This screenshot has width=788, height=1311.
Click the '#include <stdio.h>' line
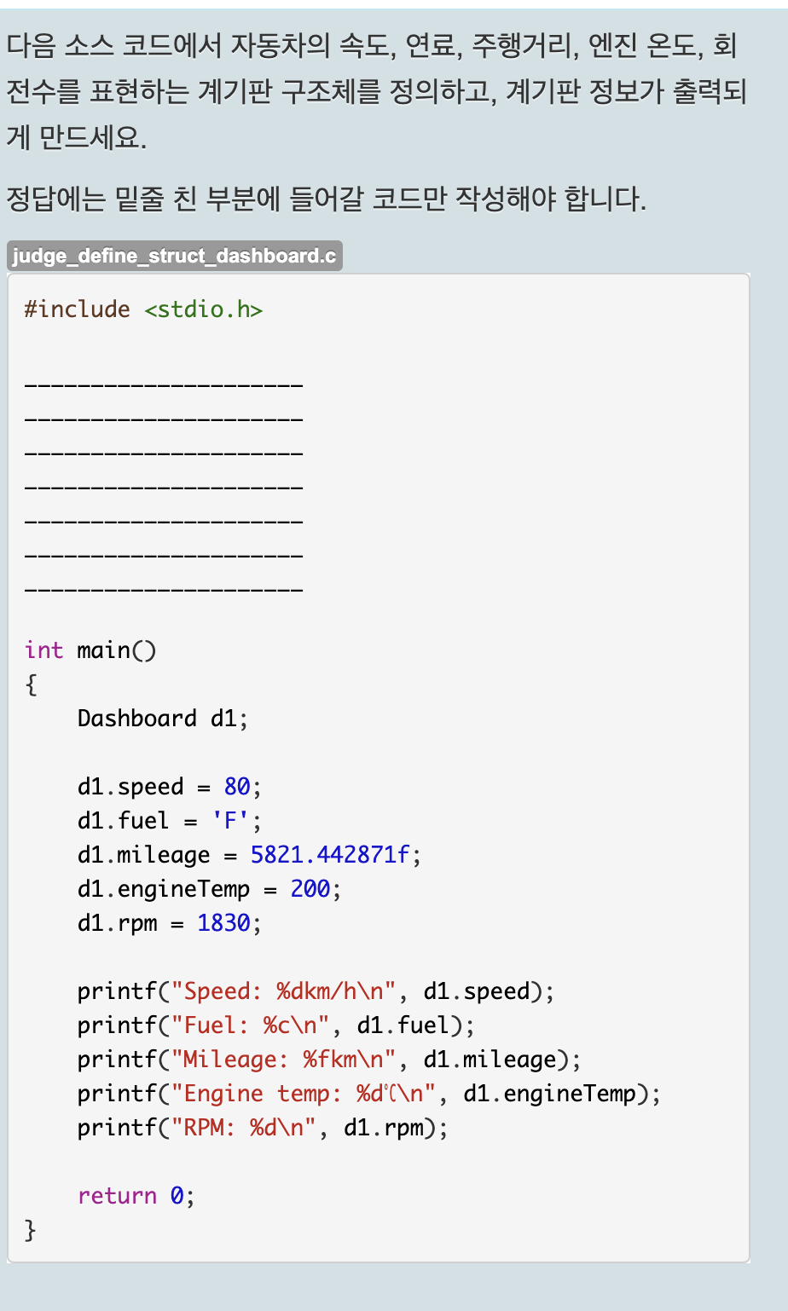tap(143, 309)
